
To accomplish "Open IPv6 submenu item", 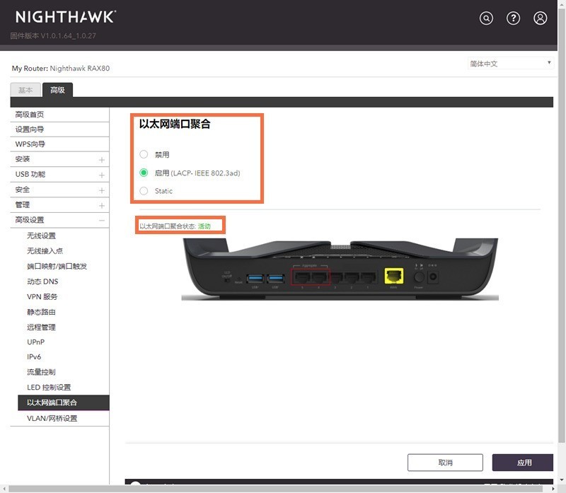I will (x=34, y=356).
